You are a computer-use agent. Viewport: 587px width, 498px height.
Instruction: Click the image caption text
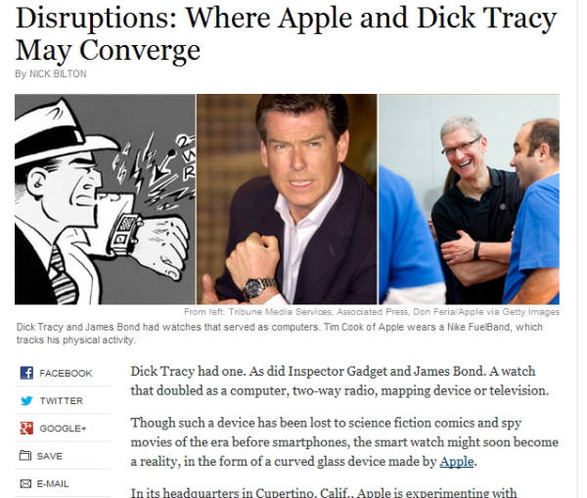279,334
